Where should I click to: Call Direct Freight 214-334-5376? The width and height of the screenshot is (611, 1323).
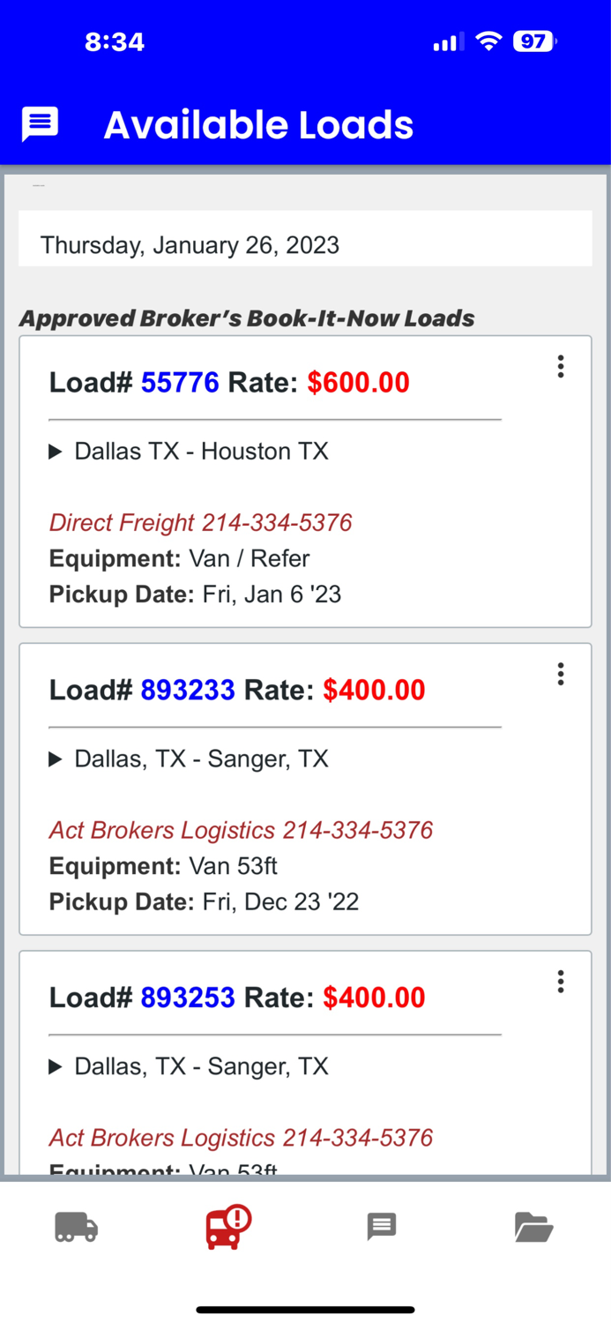point(200,522)
